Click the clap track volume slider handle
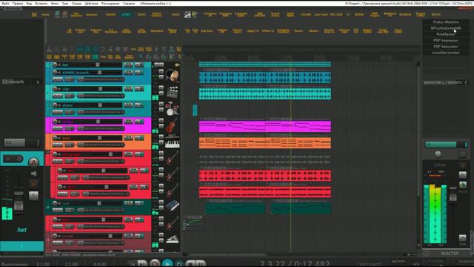The image size is (474, 267). coord(101,89)
